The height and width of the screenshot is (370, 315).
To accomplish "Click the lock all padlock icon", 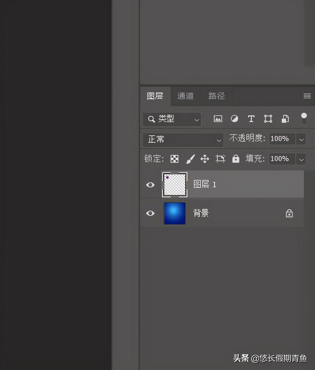I will pyautogui.click(x=236, y=159).
